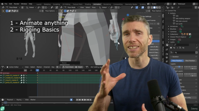The height and width of the screenshot is (111, 199).
Task: Open the Key menu in Action Editor
Action: coord(53,67)
